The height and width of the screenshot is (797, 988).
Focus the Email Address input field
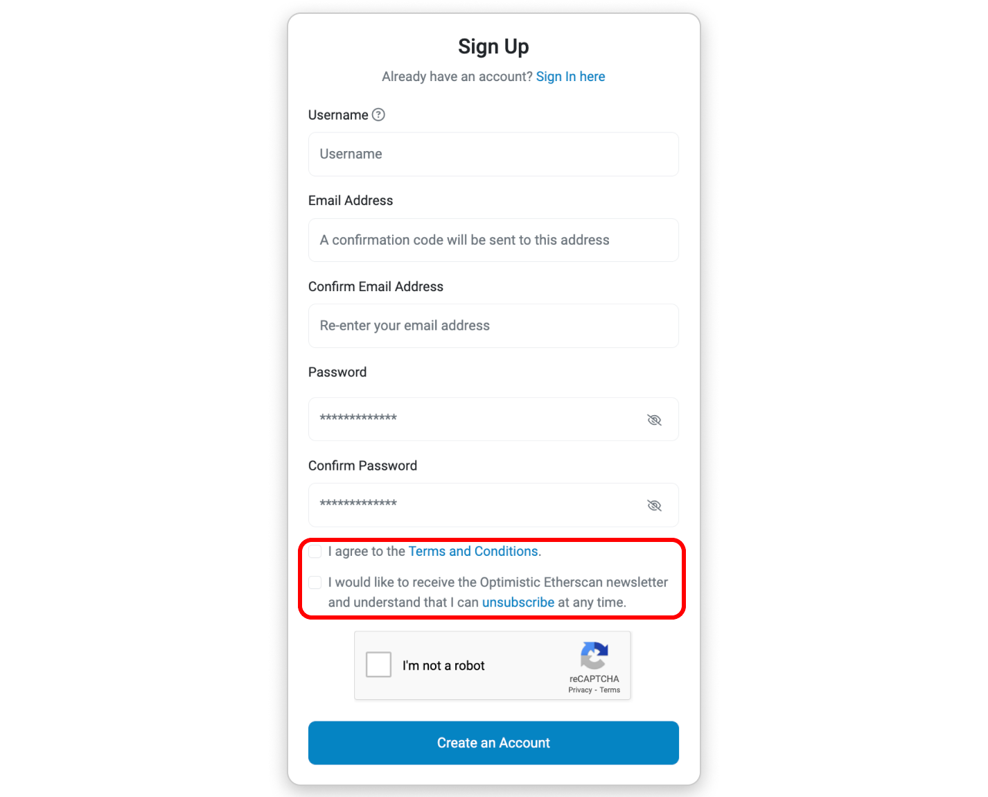tap(493, 240)
